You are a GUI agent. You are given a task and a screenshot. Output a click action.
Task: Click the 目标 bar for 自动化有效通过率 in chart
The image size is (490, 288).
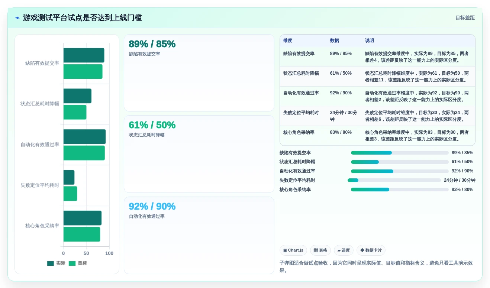(84, 153)
